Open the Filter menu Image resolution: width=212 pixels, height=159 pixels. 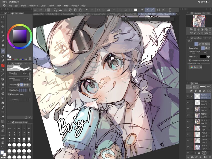point(66,6)
